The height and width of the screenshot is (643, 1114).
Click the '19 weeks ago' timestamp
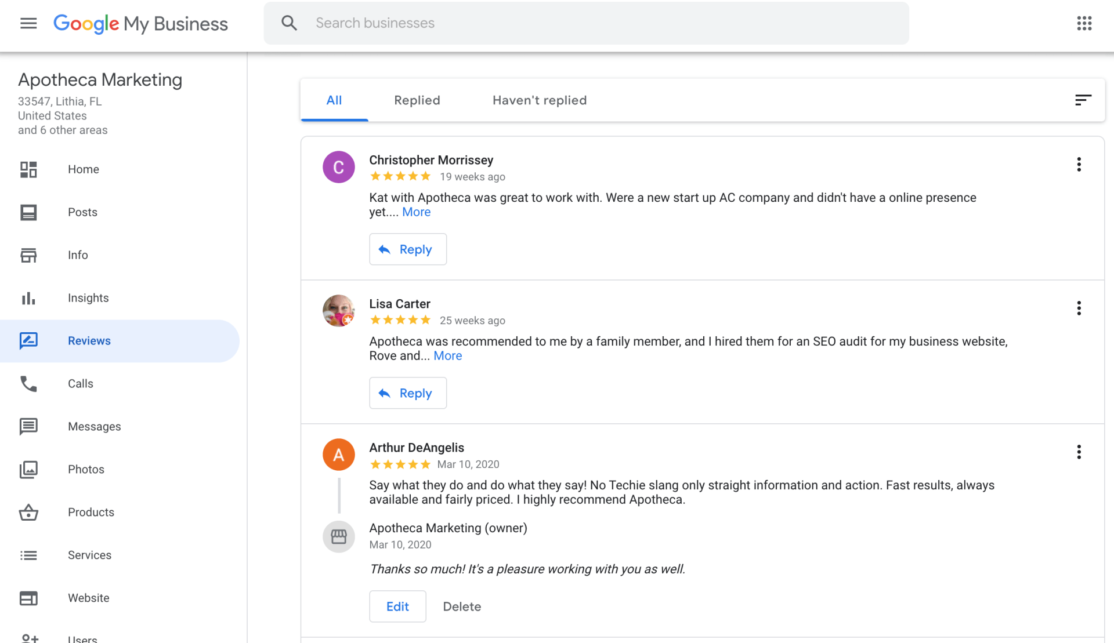(472, 177)
